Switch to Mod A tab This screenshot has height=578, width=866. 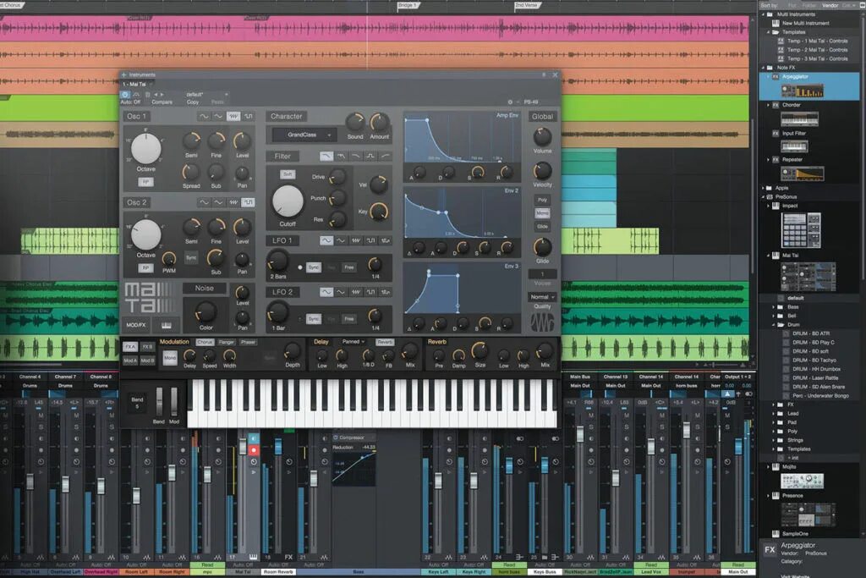[x=129, y=361]
